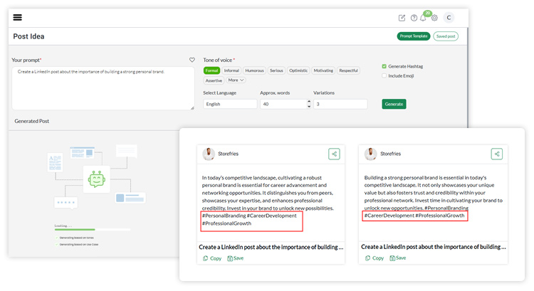Expand the More tones dropdown
This screenshot has height=291, width=534.
pos(236,80)
